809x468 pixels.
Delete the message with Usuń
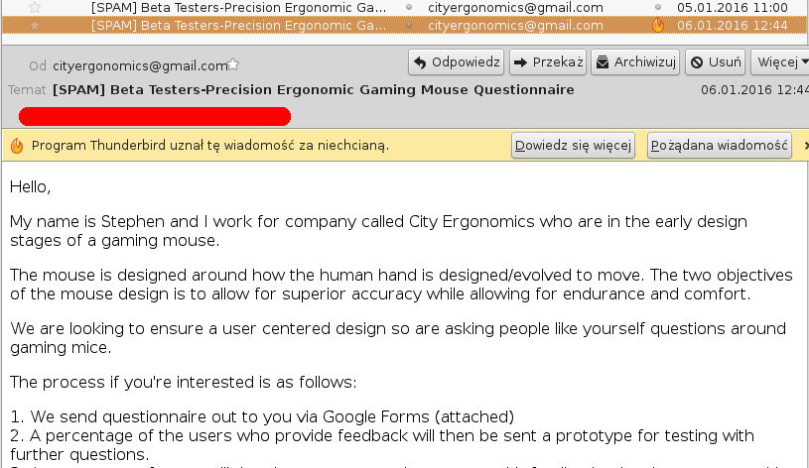pos(715,62)
